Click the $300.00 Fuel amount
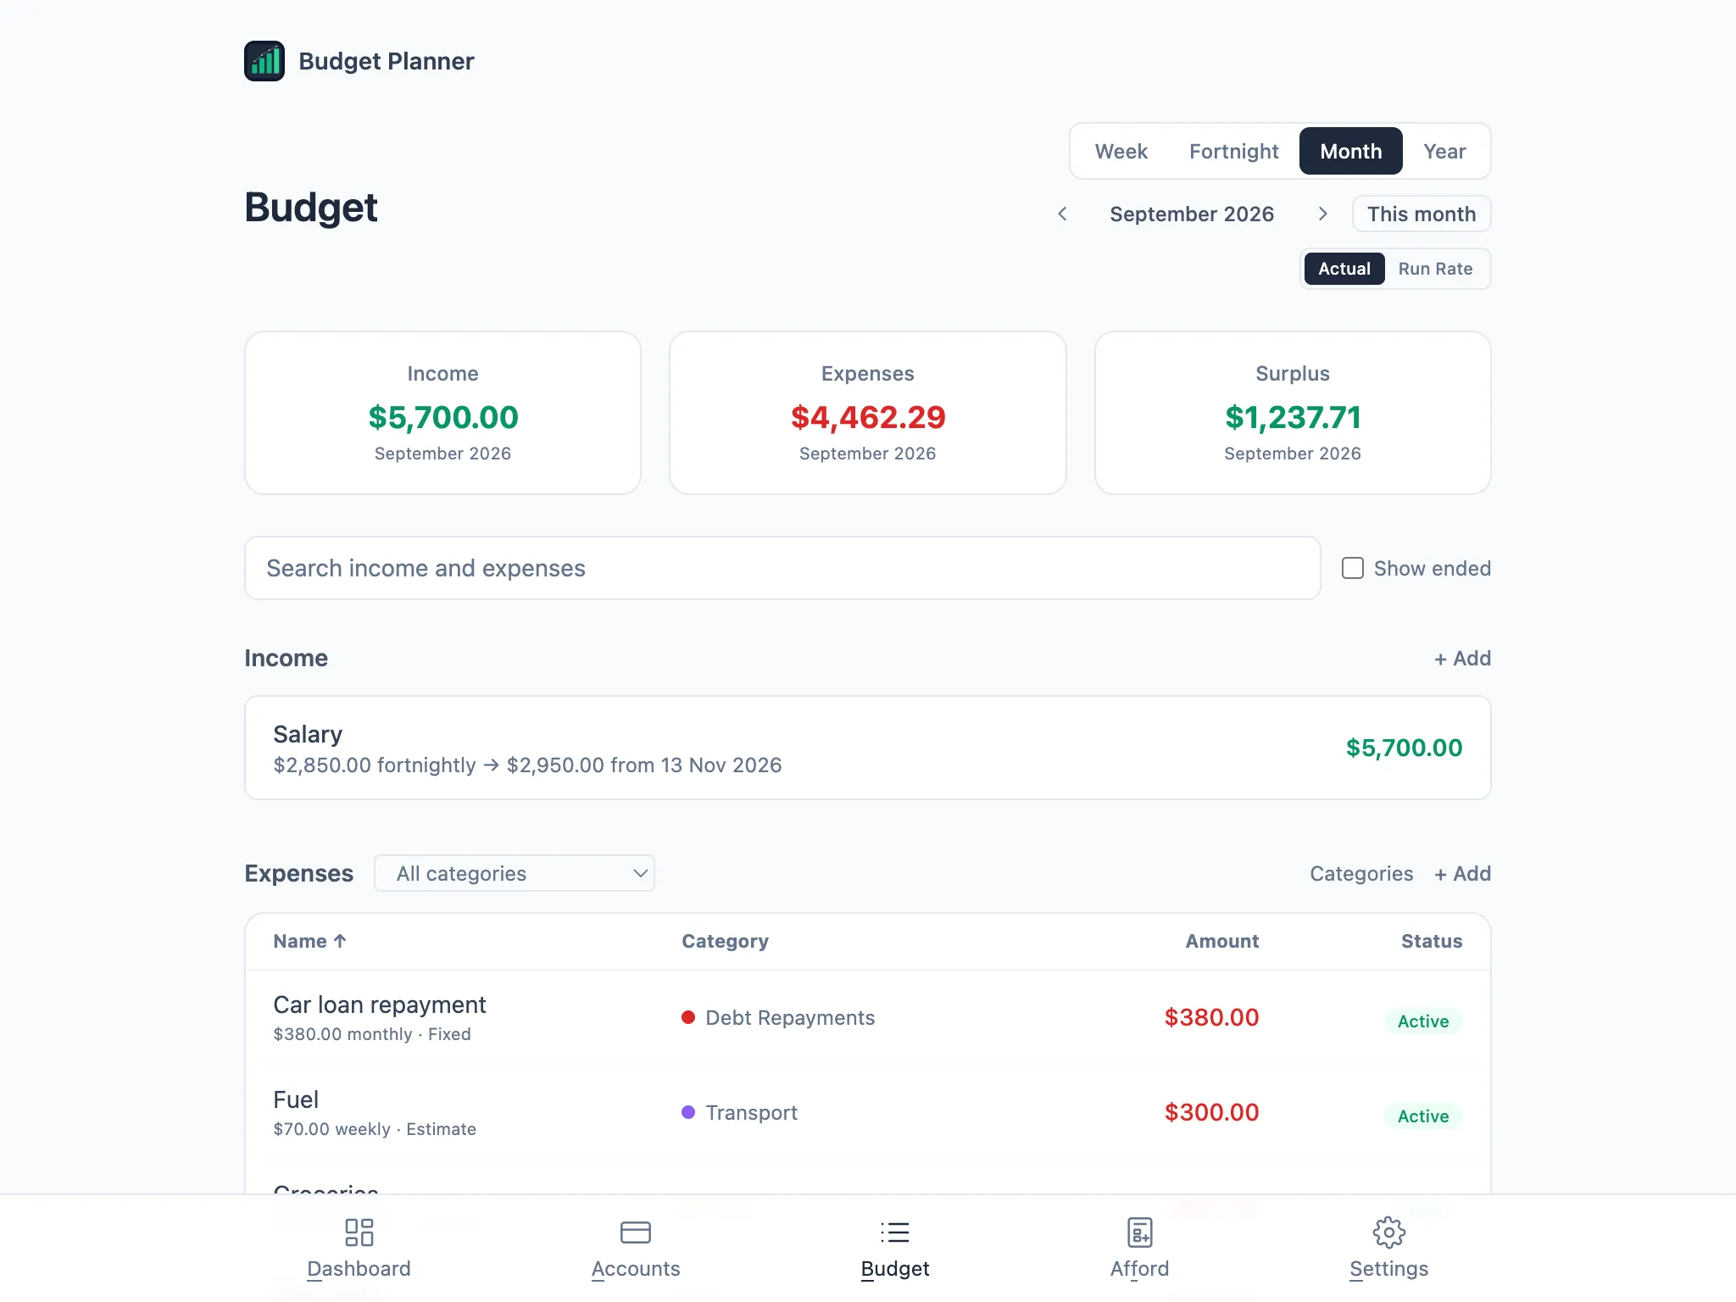The image size is (1736, 1302). coord(1211,1112)
